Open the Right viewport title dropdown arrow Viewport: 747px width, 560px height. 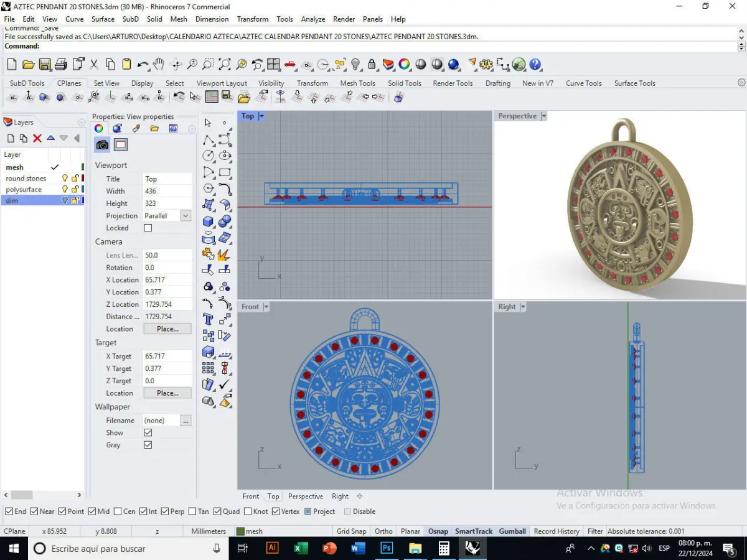tap(523, 307)
